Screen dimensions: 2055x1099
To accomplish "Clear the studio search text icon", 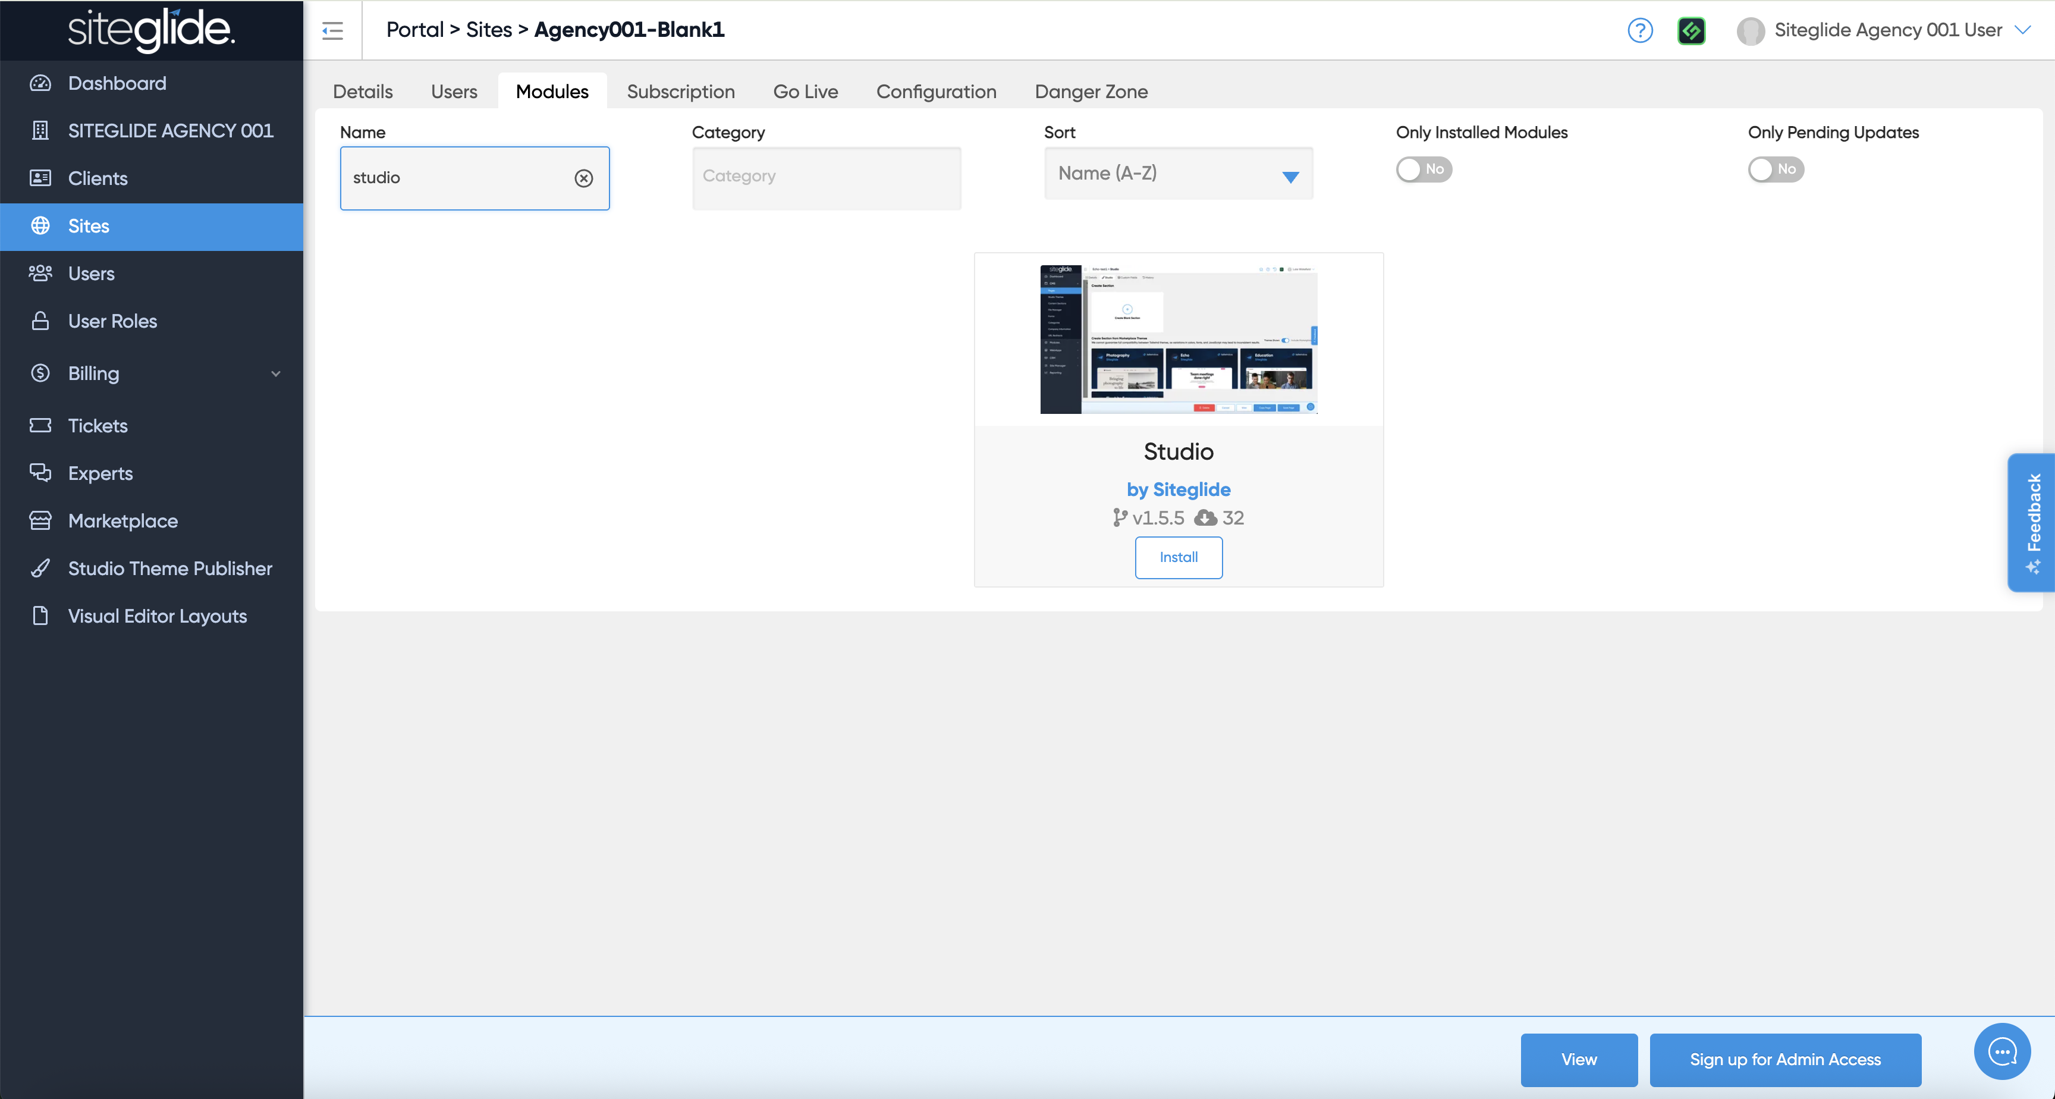I will point(584,178).
